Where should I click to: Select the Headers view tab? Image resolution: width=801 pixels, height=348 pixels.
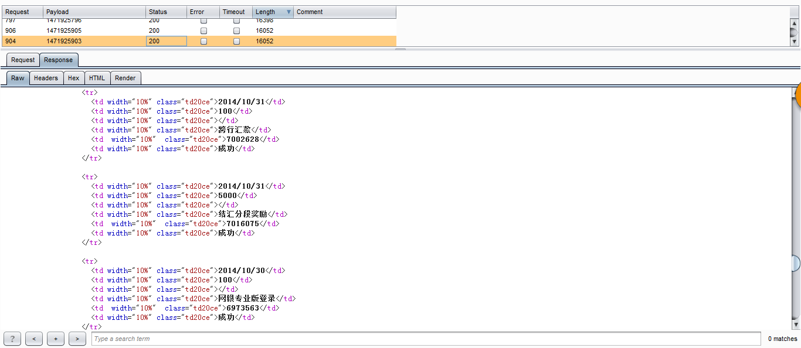(46, 78)
